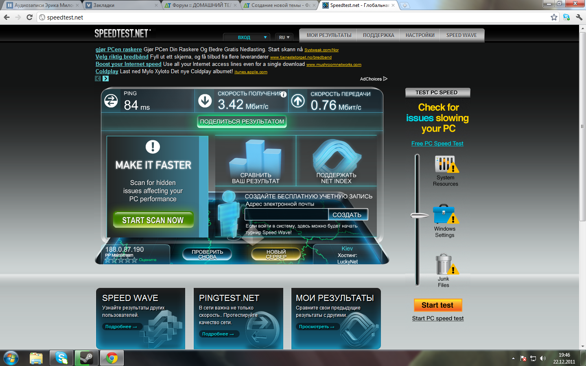Open Skype from the taskbar

click(x=61, y=358)
